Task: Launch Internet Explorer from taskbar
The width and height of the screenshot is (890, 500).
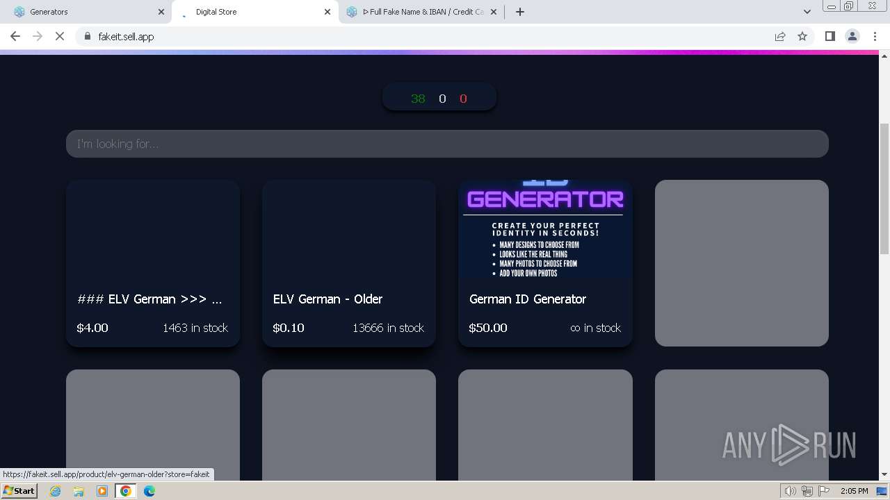Action: click(x=56, y=491)
